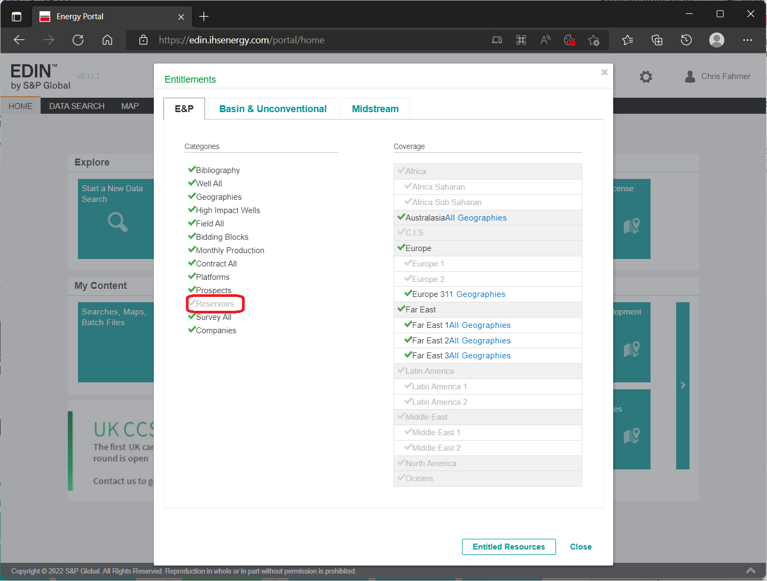Open the browser profile avatar
This screenshot has width=767, height=581.
pos(717,40)
